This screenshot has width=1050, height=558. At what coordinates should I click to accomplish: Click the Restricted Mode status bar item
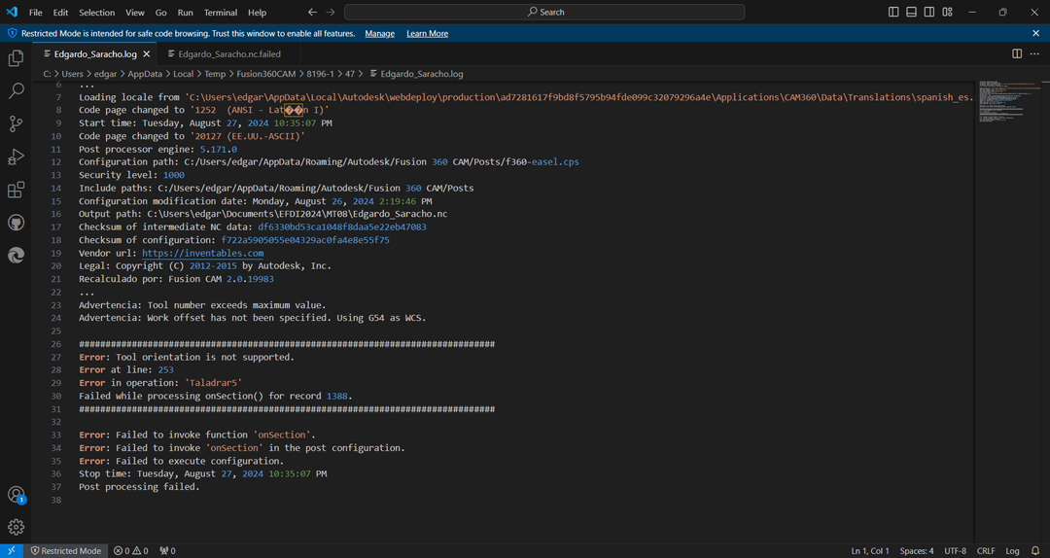[x=66, y=550]
